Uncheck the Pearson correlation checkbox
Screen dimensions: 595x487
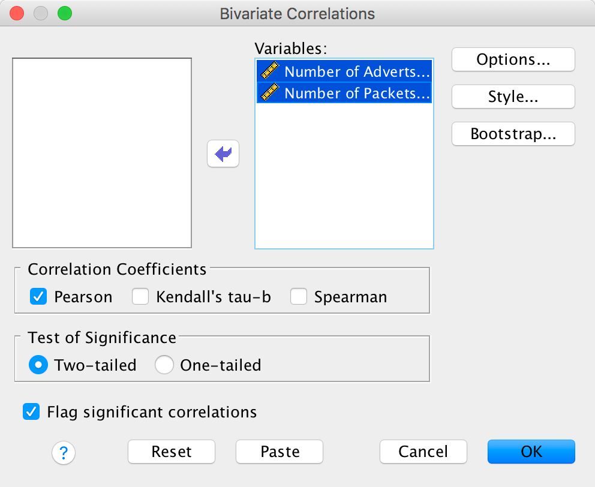click(x=38, y=296)
